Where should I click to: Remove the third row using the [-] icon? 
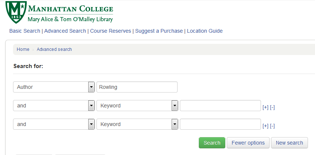click(x=273, y=126)
